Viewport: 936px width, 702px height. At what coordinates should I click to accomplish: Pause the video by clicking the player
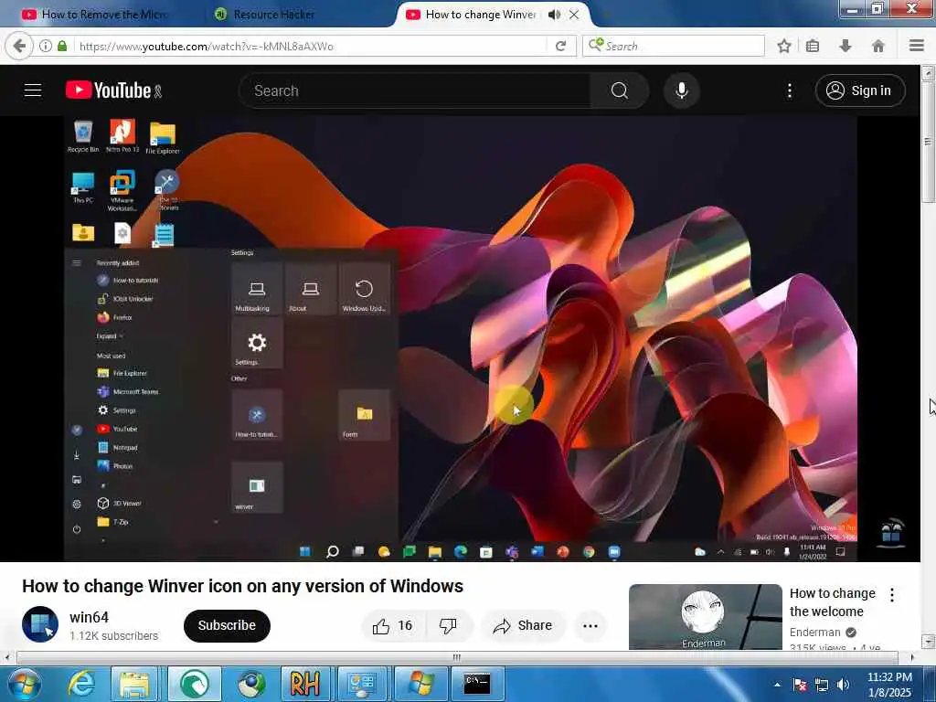click(x=461, y=338)
